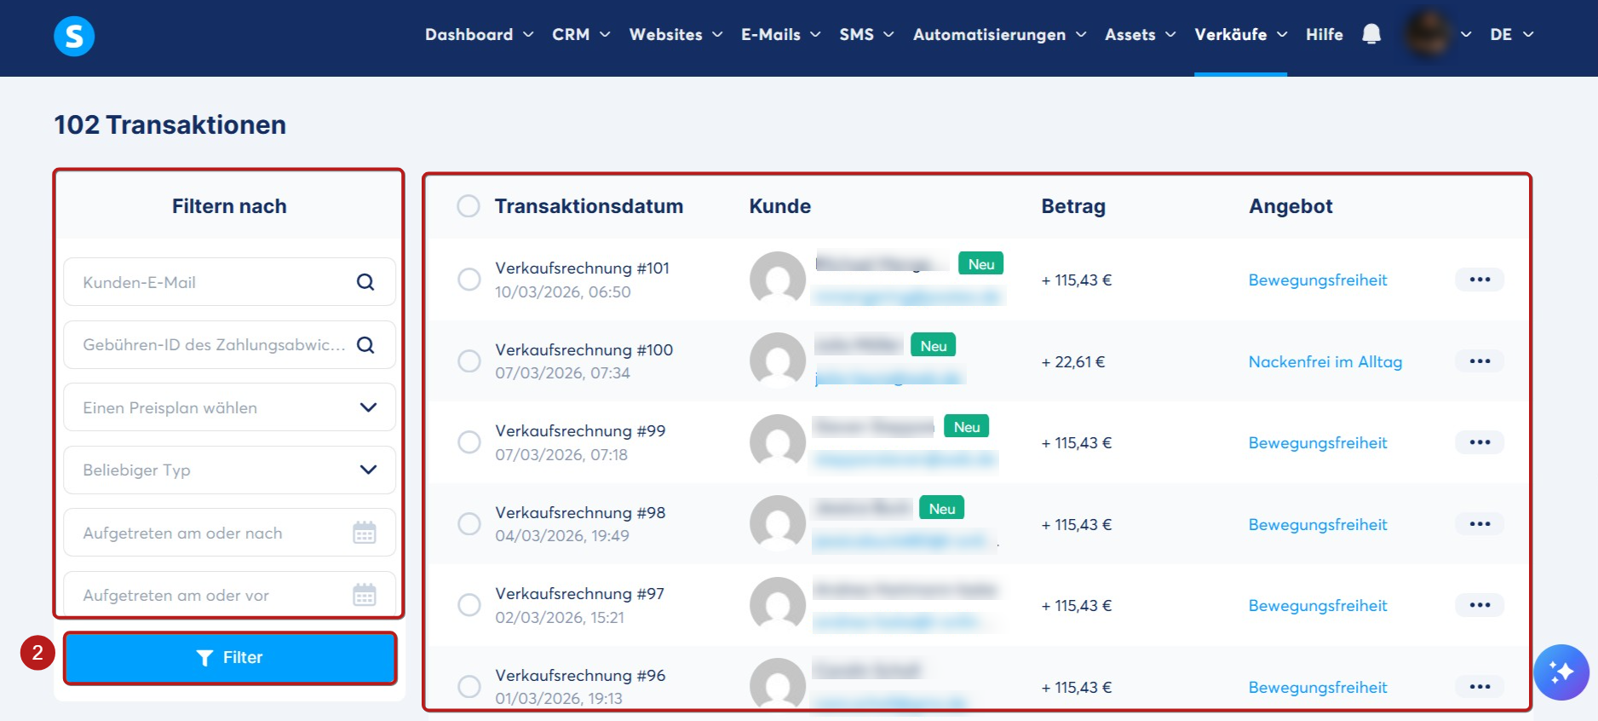Open calendar icon for 'Aufgetreten am oder vor'
The width and height of the screenshot is (1598, 721).
(365, 595)
